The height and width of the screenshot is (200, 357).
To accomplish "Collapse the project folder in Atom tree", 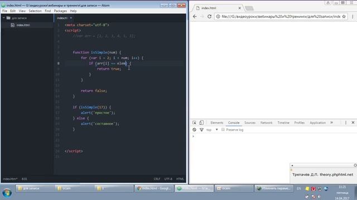I will pos(4,18).
